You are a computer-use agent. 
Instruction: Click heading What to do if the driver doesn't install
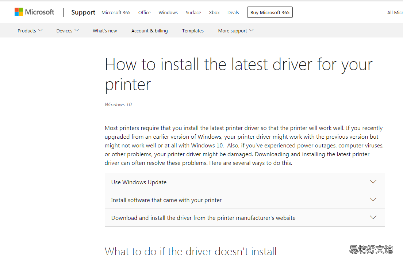tap(191, 252)
